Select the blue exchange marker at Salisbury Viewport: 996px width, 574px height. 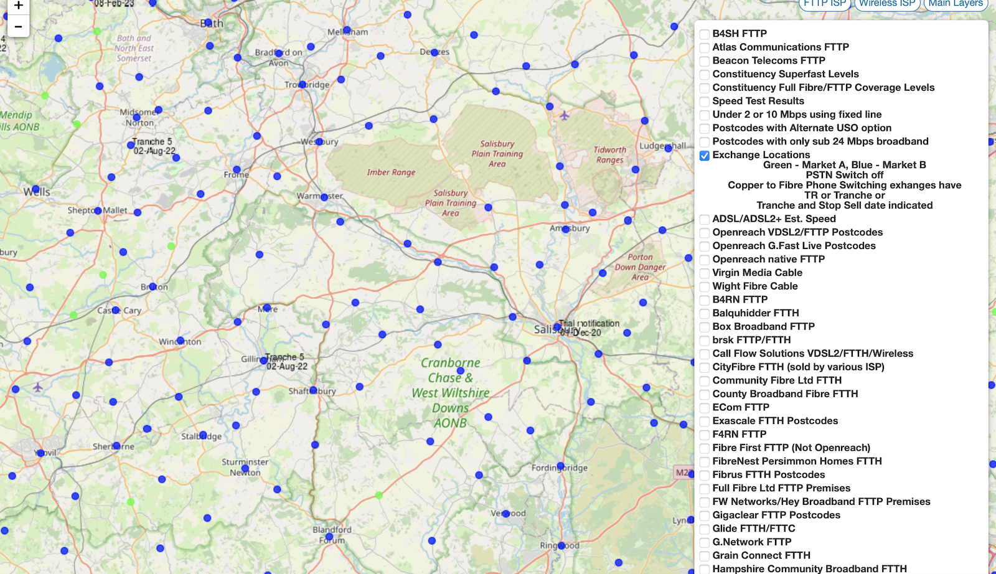[557, 327]
